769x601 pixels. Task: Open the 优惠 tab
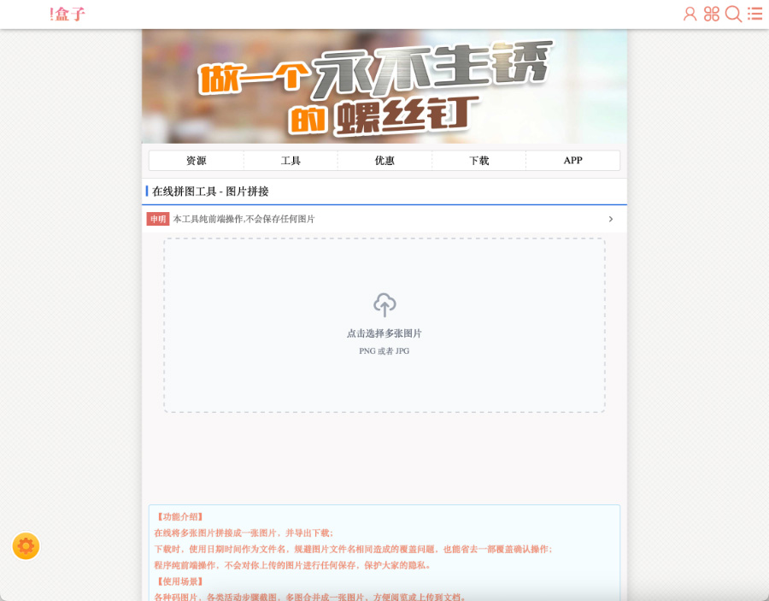point(384,161)
